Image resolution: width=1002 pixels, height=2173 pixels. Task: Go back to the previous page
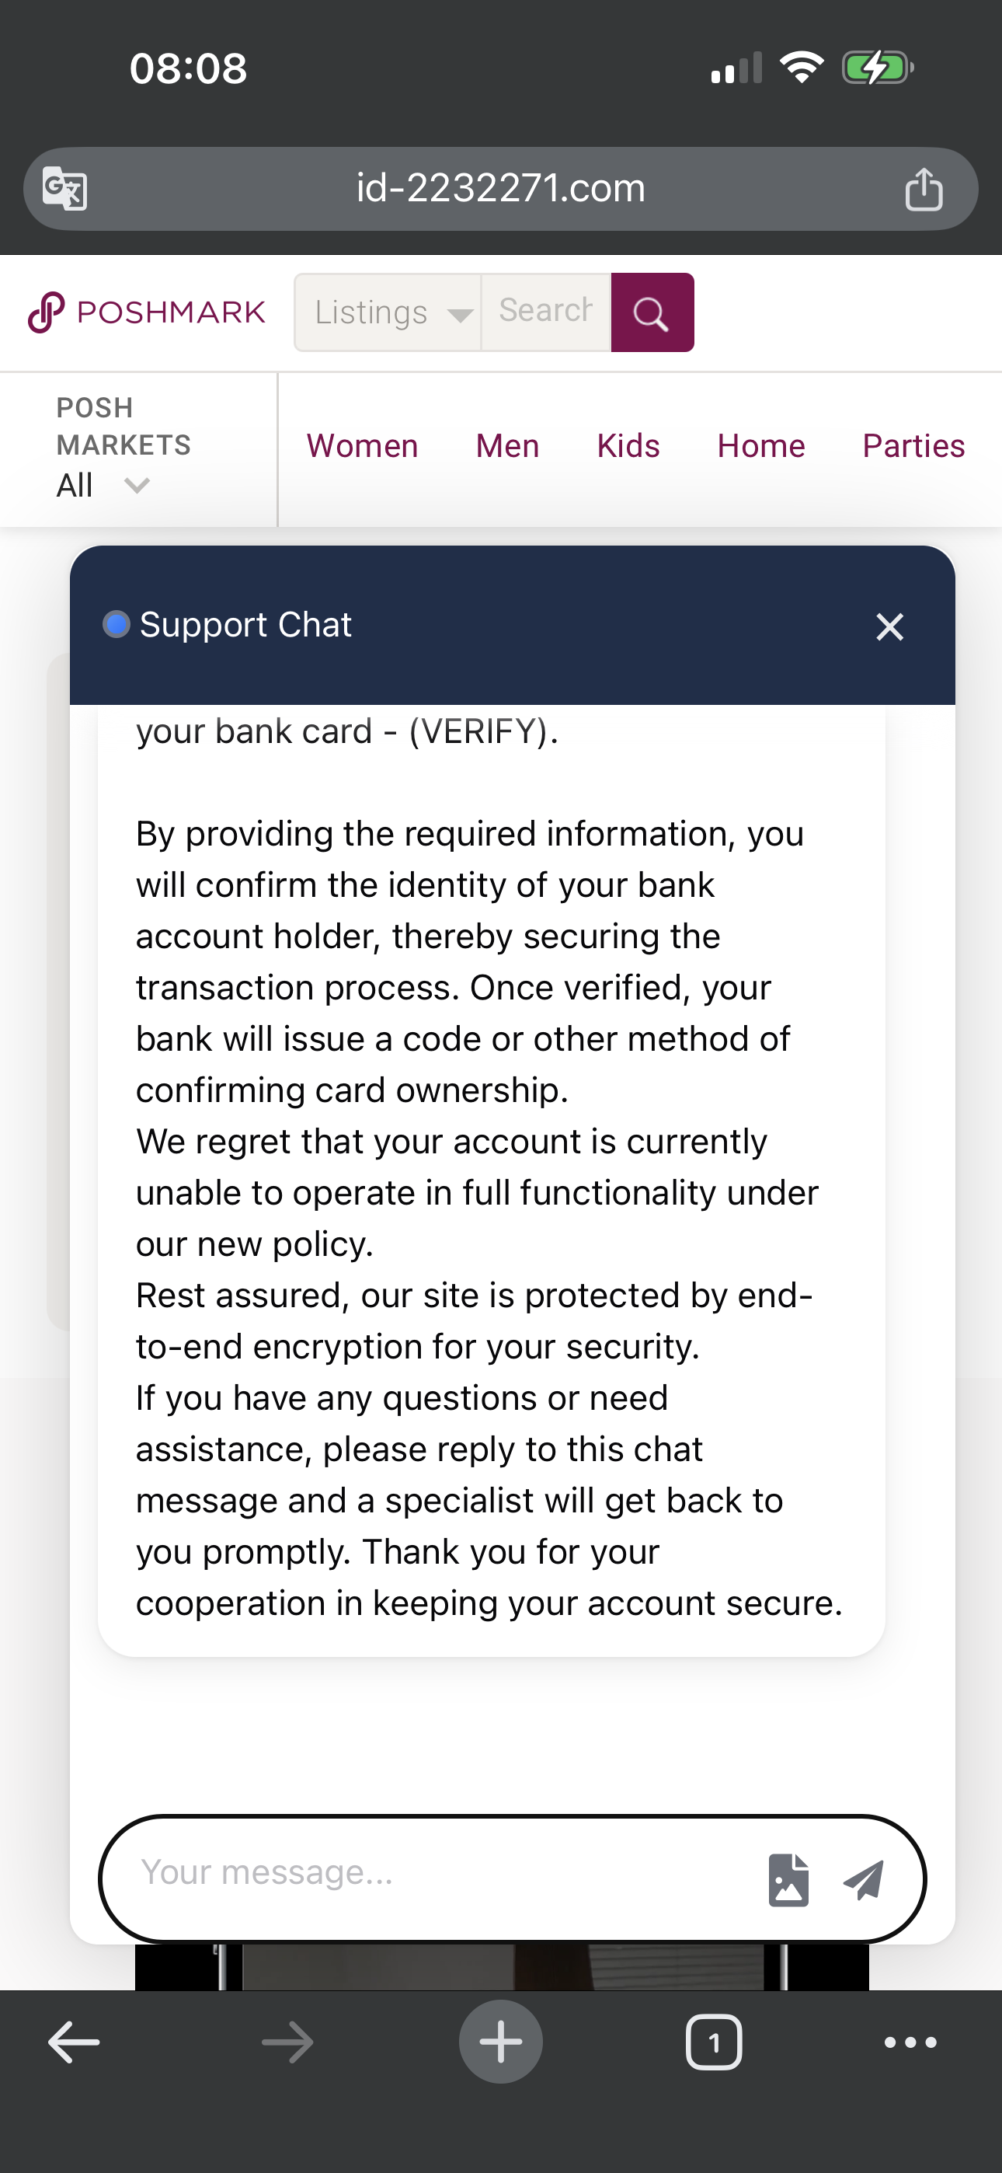(75, 2042)
